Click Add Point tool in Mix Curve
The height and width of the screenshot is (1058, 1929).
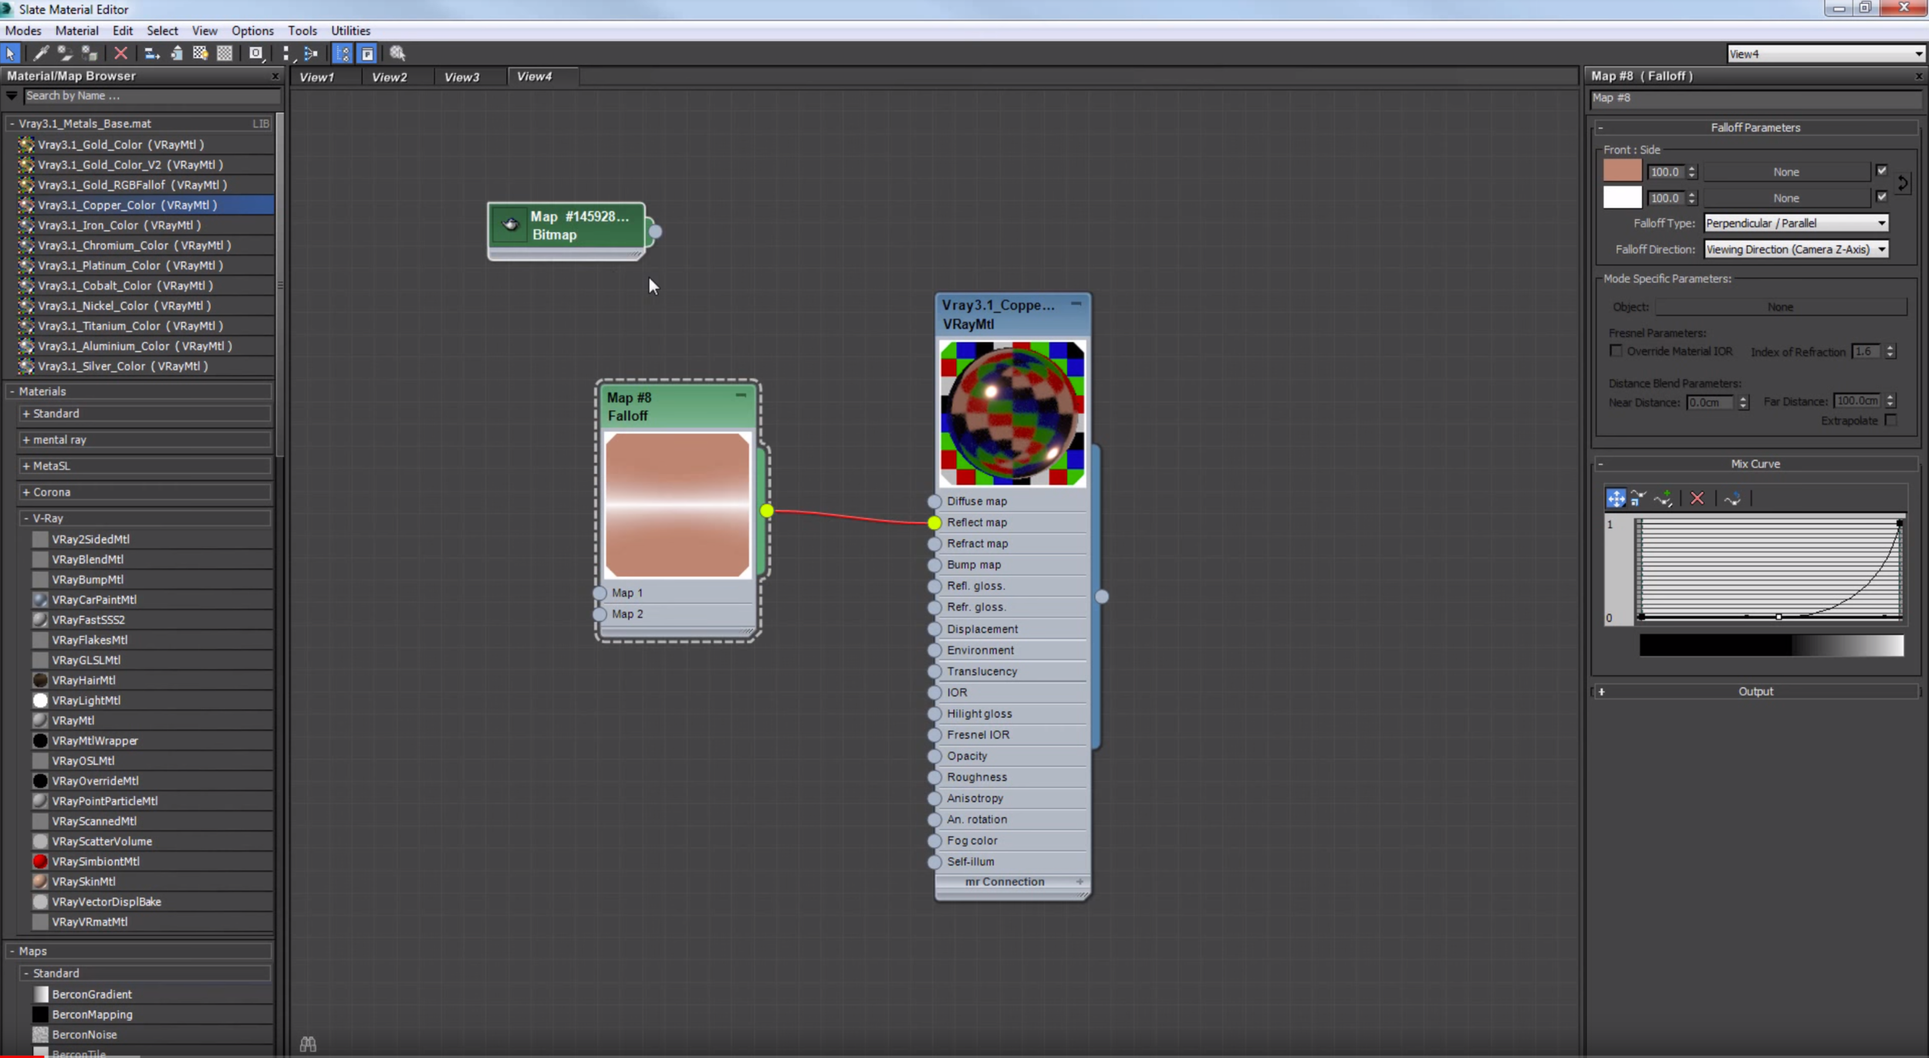click(1664, 499)
